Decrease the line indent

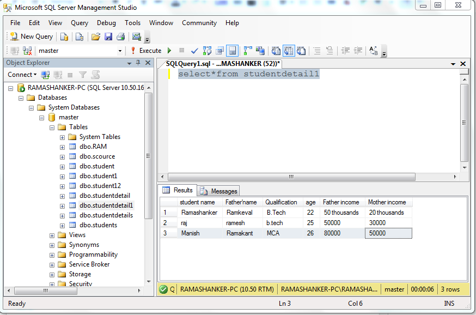[x=345, y=51]
